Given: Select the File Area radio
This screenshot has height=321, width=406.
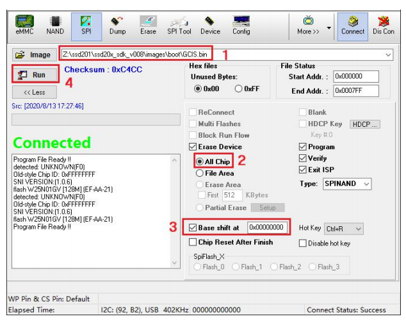Looking at the screenshot, I should [x=199, y=173].
